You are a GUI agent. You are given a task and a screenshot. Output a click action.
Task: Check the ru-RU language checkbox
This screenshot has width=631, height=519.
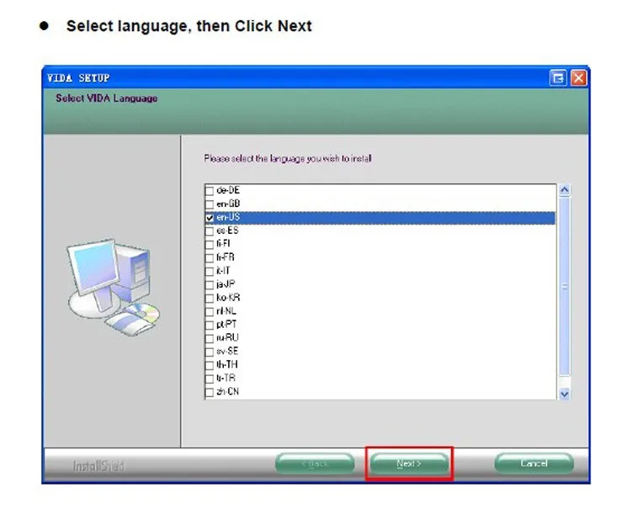pyautogui.click(x=209, y=338)
